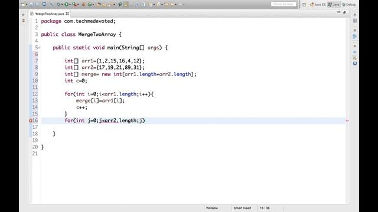Click the Writable status bar entry
The width and height of the screenshot is (378, 212).
pos(212,208)
